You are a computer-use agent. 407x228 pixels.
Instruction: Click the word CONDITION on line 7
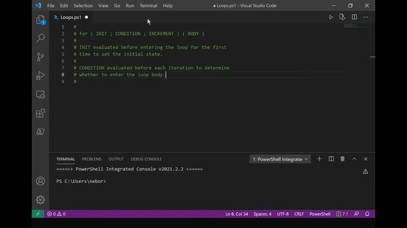(92, 68)
